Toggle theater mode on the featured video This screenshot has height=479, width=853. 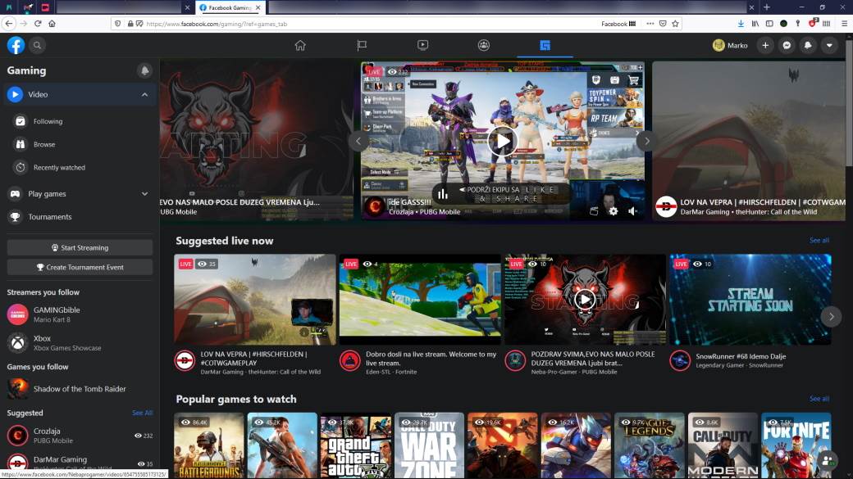pos(594,210)
